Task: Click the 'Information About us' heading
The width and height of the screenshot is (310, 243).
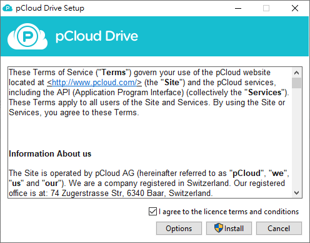Action: click(50, 153)
